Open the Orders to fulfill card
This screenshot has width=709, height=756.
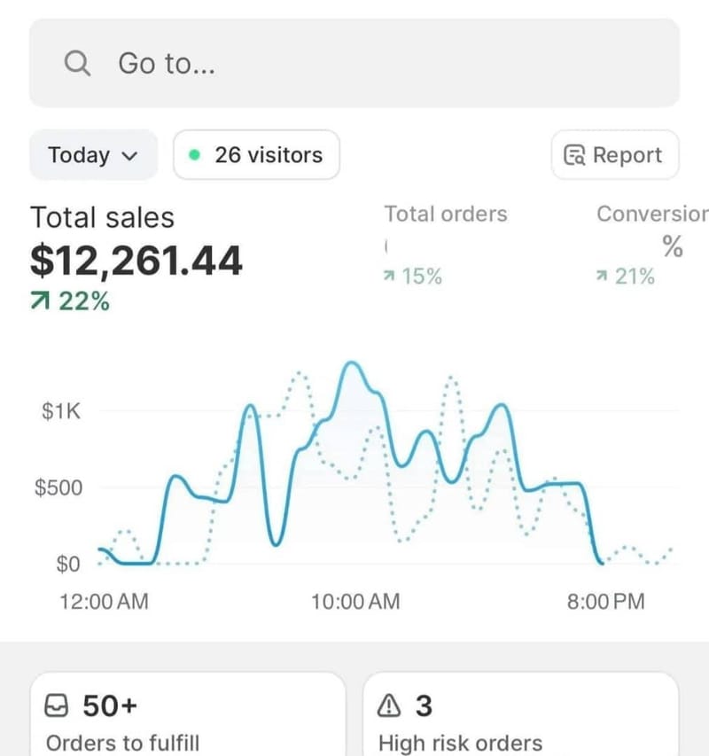point(188,718)
